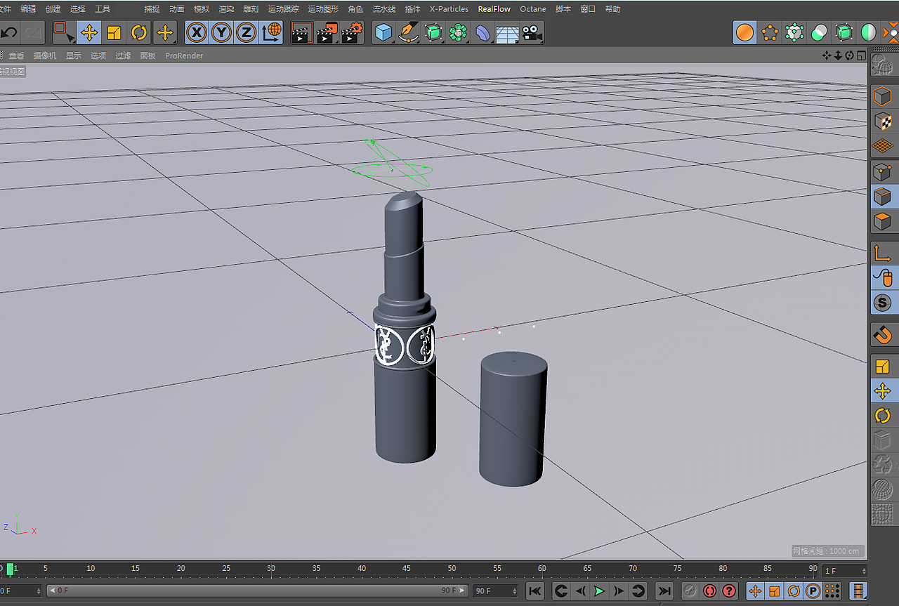The width and height of the screenshot is (899, 606).
Task: Click the green-dotted cube icon in top-right toolbar
Action: tap(795, 32)
